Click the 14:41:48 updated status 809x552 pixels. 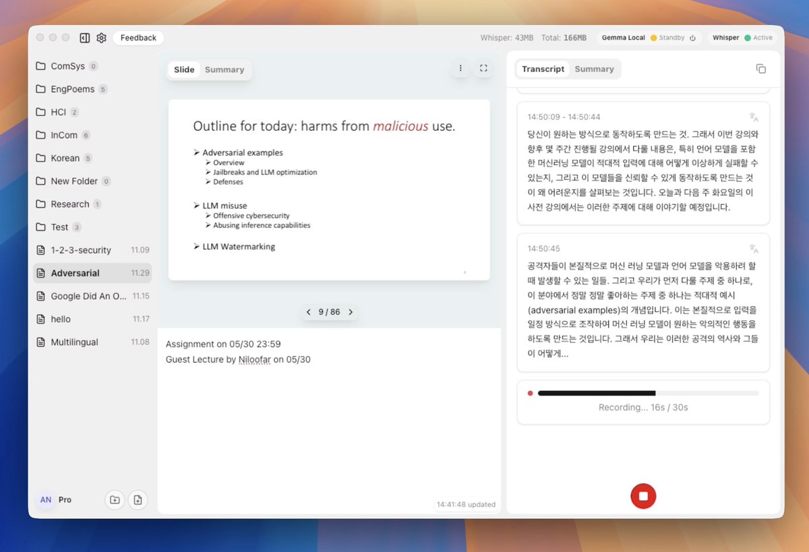pyautogui.click(x=466, y=504)
